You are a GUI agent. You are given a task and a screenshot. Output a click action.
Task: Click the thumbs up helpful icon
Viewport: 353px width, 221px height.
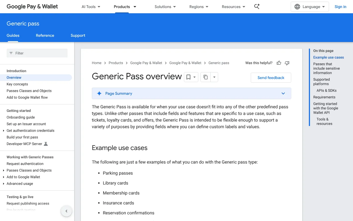(279, 63)
